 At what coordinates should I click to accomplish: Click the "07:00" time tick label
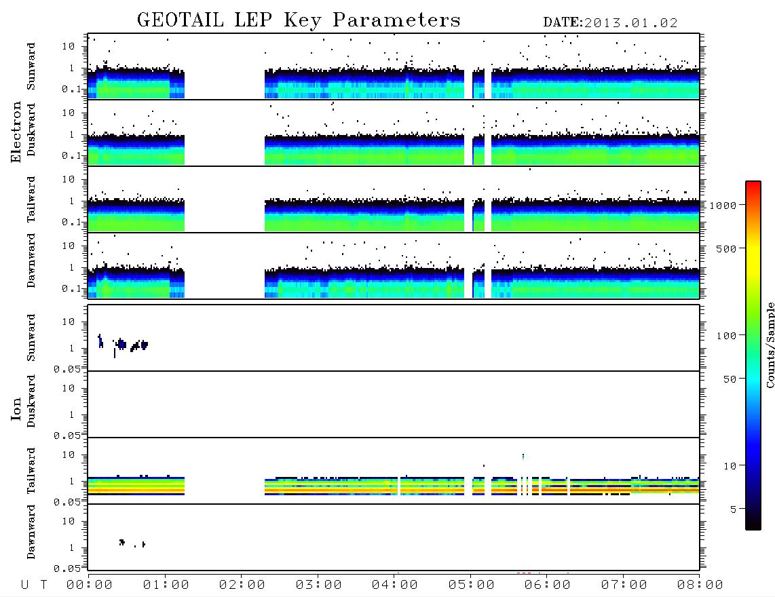[x=624, y=585]
